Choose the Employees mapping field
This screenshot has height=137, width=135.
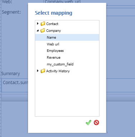point(67,51)
